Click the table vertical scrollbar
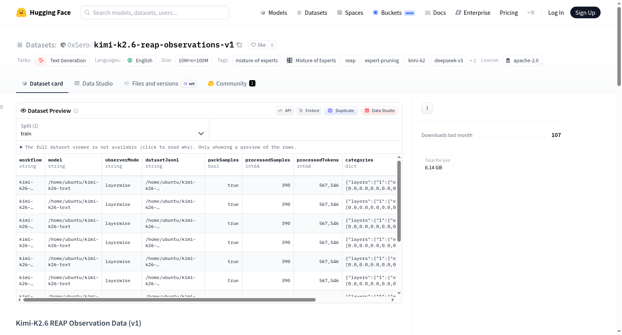Viewport: 622px width, 335px height. coord(399,201)
